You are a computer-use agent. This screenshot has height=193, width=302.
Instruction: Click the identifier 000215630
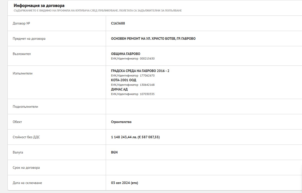pyautogui.click(x=147, y=58)
